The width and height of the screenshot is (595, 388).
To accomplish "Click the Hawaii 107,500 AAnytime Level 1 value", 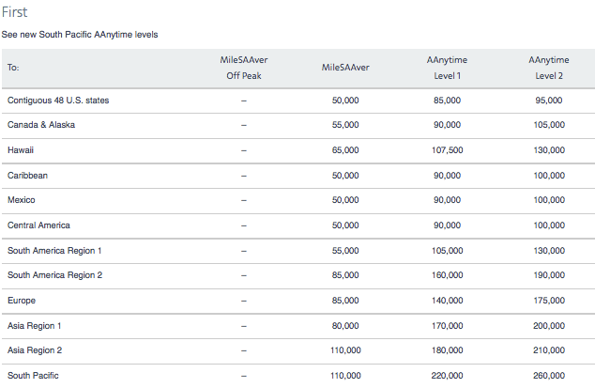I will click(447, 150).
